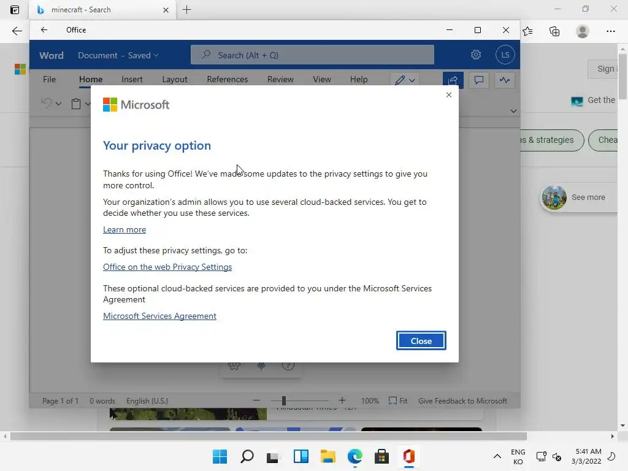This screenshot has height=471, width=628.
Task: Click the Fit page button
Action: pyautogui.click(x=397, y=401)
